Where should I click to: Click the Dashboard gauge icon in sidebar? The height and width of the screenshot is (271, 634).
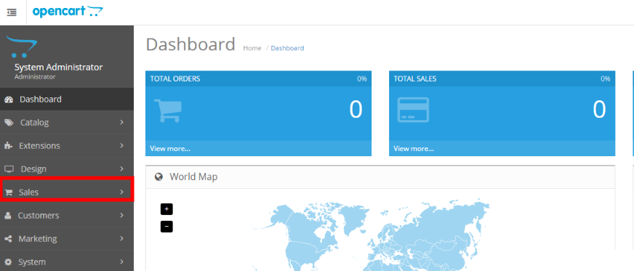coord(9,100)
